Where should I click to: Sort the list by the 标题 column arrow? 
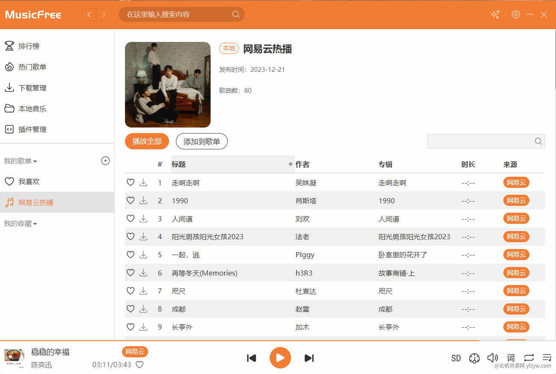click(x=291, y=164)
